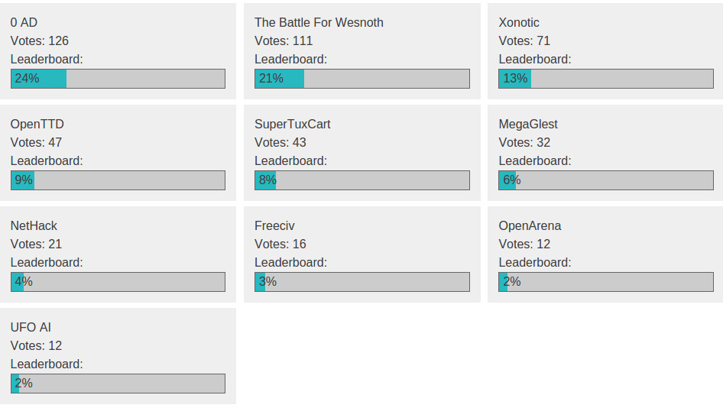The image size is (723, 408).
Task: Click the OpenTTD 9% leaderboard bar
Action: [118, 180]
